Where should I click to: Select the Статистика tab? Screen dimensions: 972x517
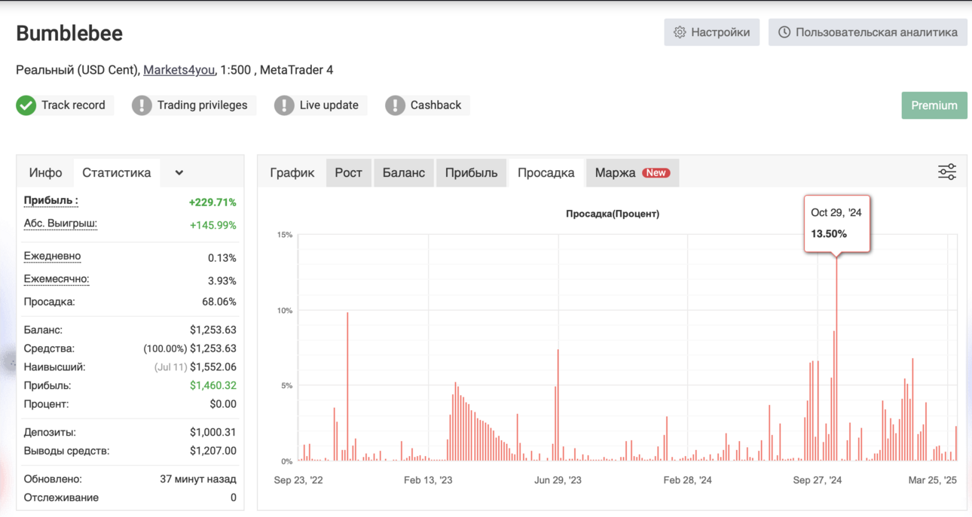[116, 172]
